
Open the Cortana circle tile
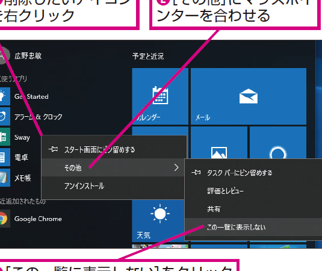coord(278,143)
